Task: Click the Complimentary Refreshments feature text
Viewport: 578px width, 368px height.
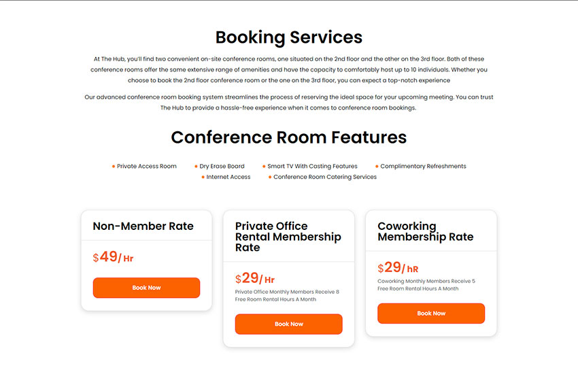Action: [423, 167]
